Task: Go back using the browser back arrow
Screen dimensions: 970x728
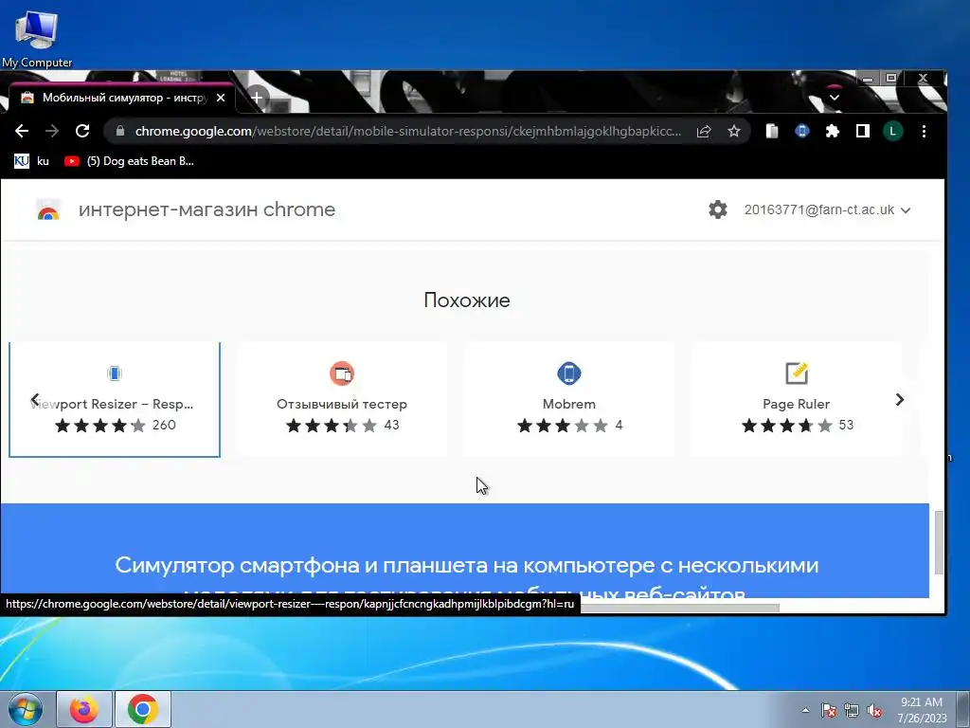Action: click(22, 131)
